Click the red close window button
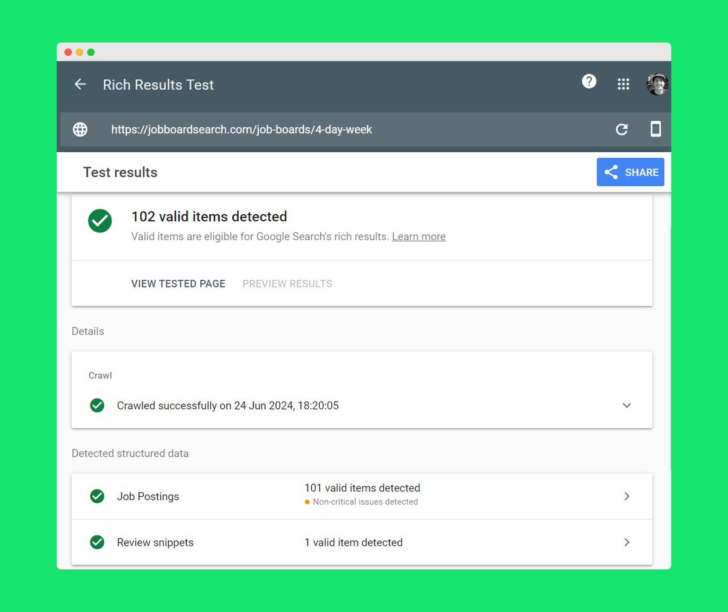 click(68, 52)
